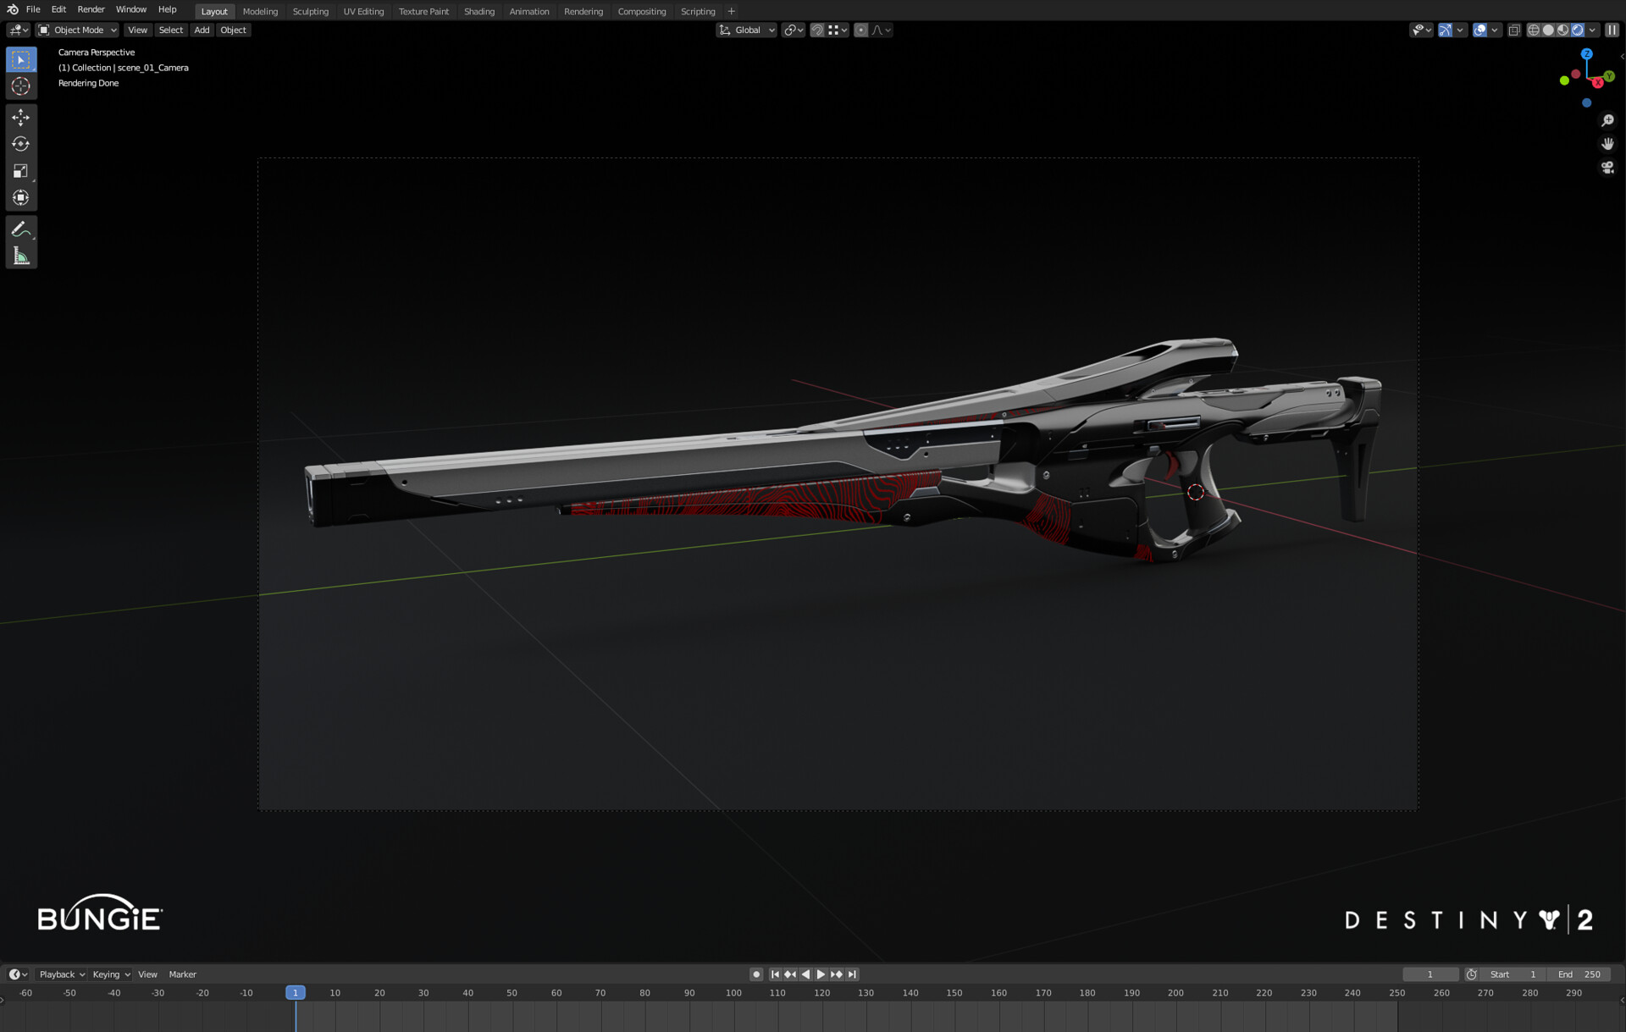
Task: Toggle preview range clock icon
Action: click(x=1472, y=974)
